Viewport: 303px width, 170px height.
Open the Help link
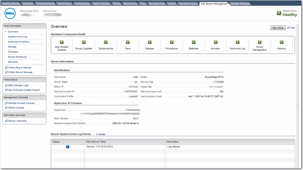click(293, 28)
